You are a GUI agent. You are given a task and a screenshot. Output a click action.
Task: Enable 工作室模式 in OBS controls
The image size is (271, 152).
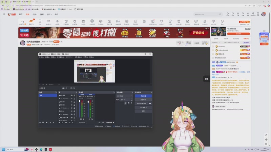coord(143,107)
